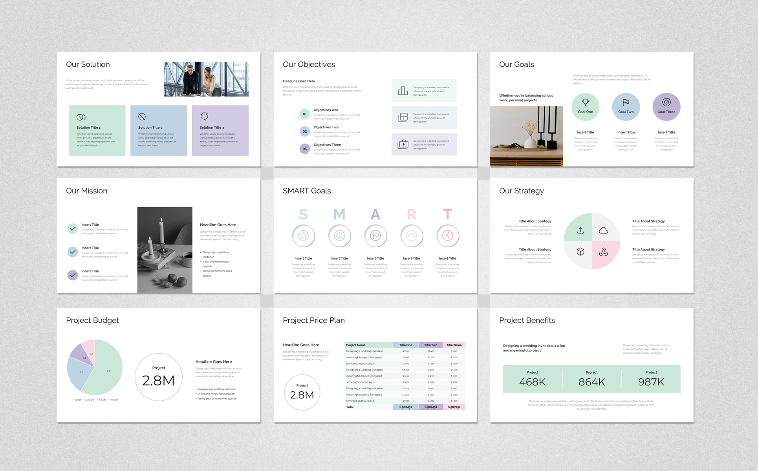Click the target icon in Goal Three
This screenshot has height=471, width=758.
666,102
